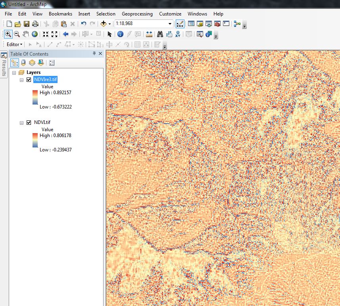
Task: Click the Fixed Zoom In button
Action: (x=46, y=34)
